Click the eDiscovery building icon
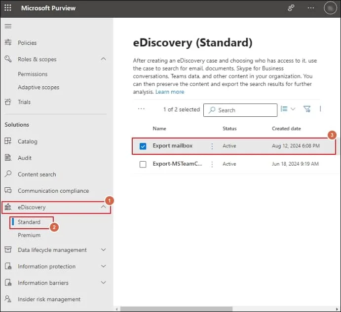 tap(8, 207)
